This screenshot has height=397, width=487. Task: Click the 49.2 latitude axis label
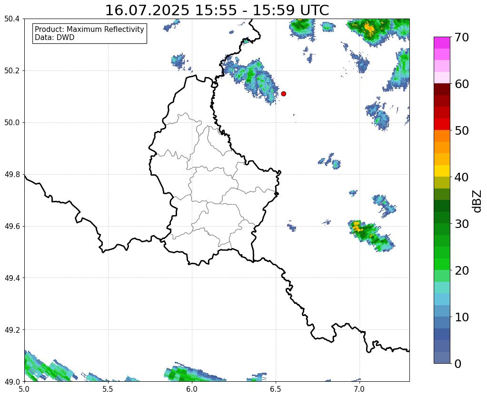click(12, 330)
